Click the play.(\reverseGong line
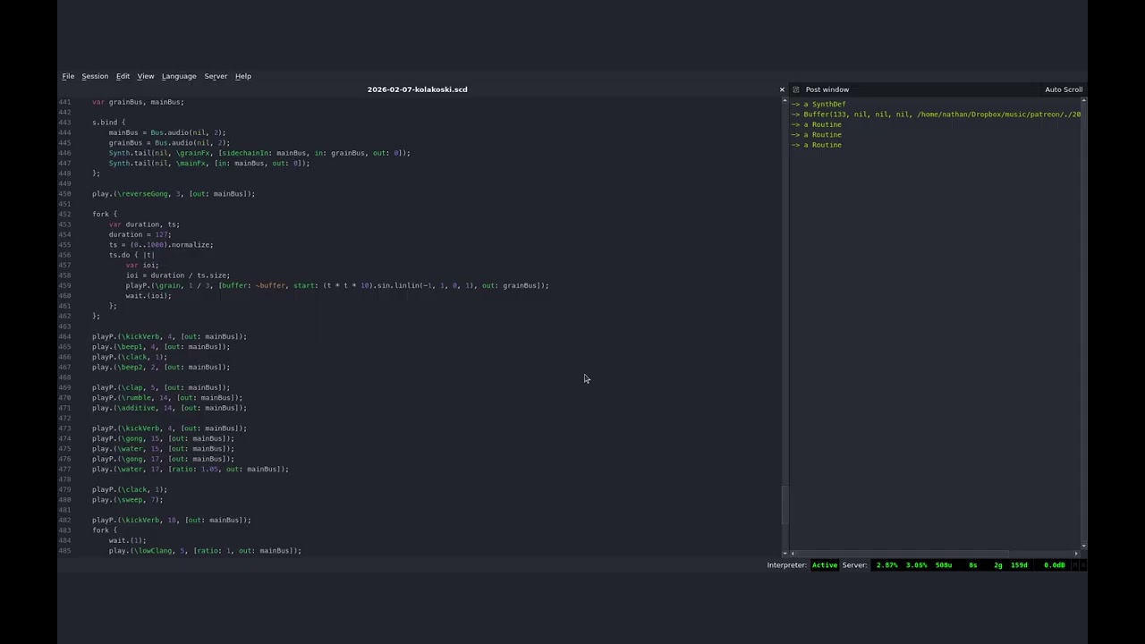The height and width of the screenshot is (644, 1145). 174,194
